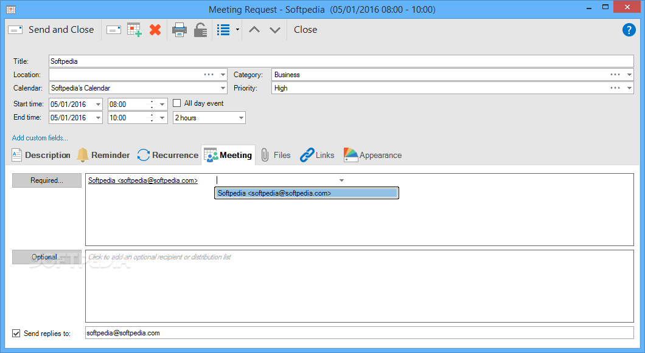Click the Location ellipsis button

click(209, 74)
